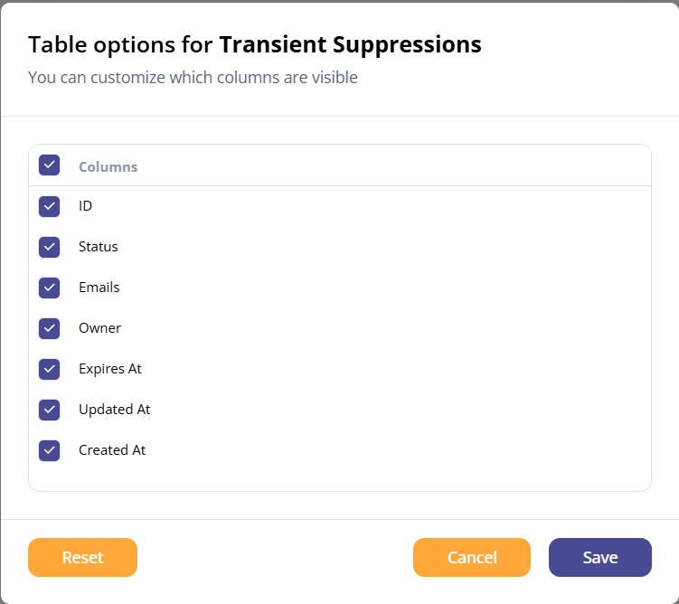Hide the Updated At column checkbox
679x604 pixels.
click(x=49, y=410)
